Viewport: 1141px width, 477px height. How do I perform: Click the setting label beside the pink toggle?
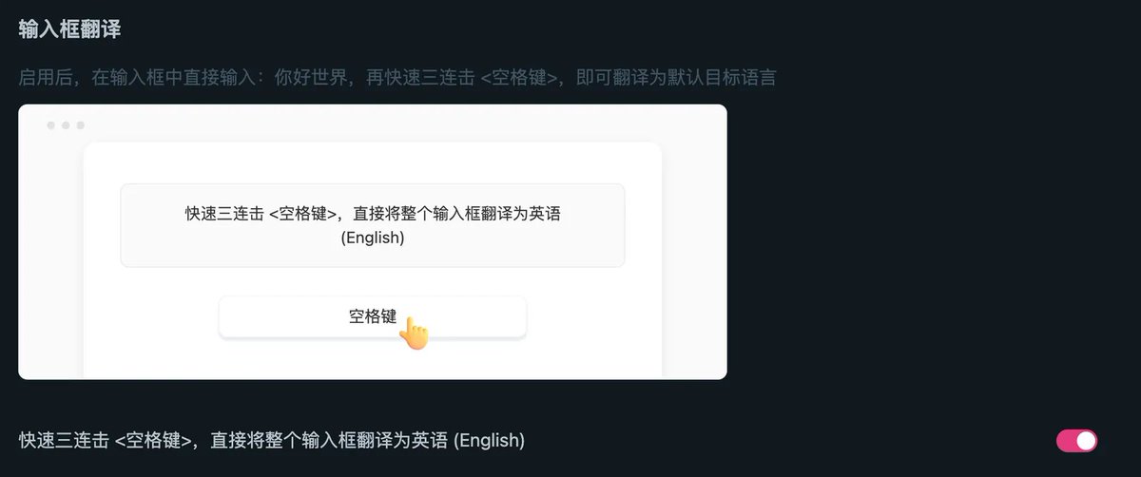[272, 441]
